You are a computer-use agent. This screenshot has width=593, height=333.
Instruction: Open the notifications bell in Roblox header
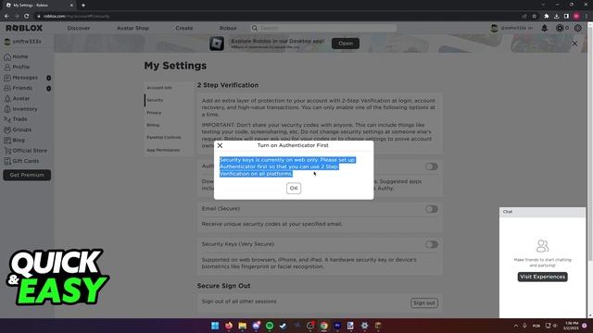[544, 28]
